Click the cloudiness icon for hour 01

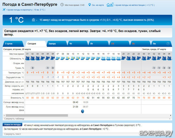(x=28, y=58)
